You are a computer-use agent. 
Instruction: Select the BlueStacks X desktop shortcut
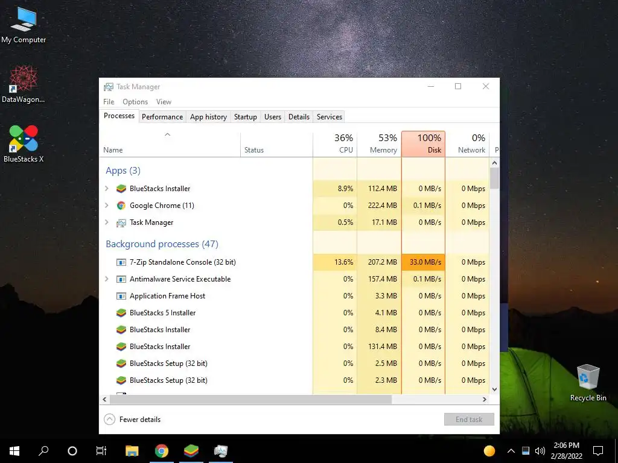click(x=24, y=143)
